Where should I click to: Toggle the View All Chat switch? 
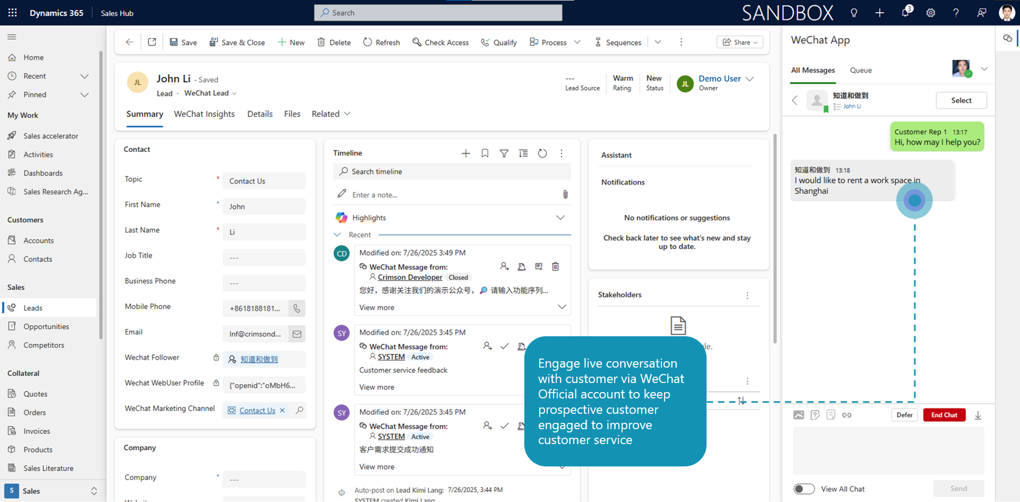804,489
